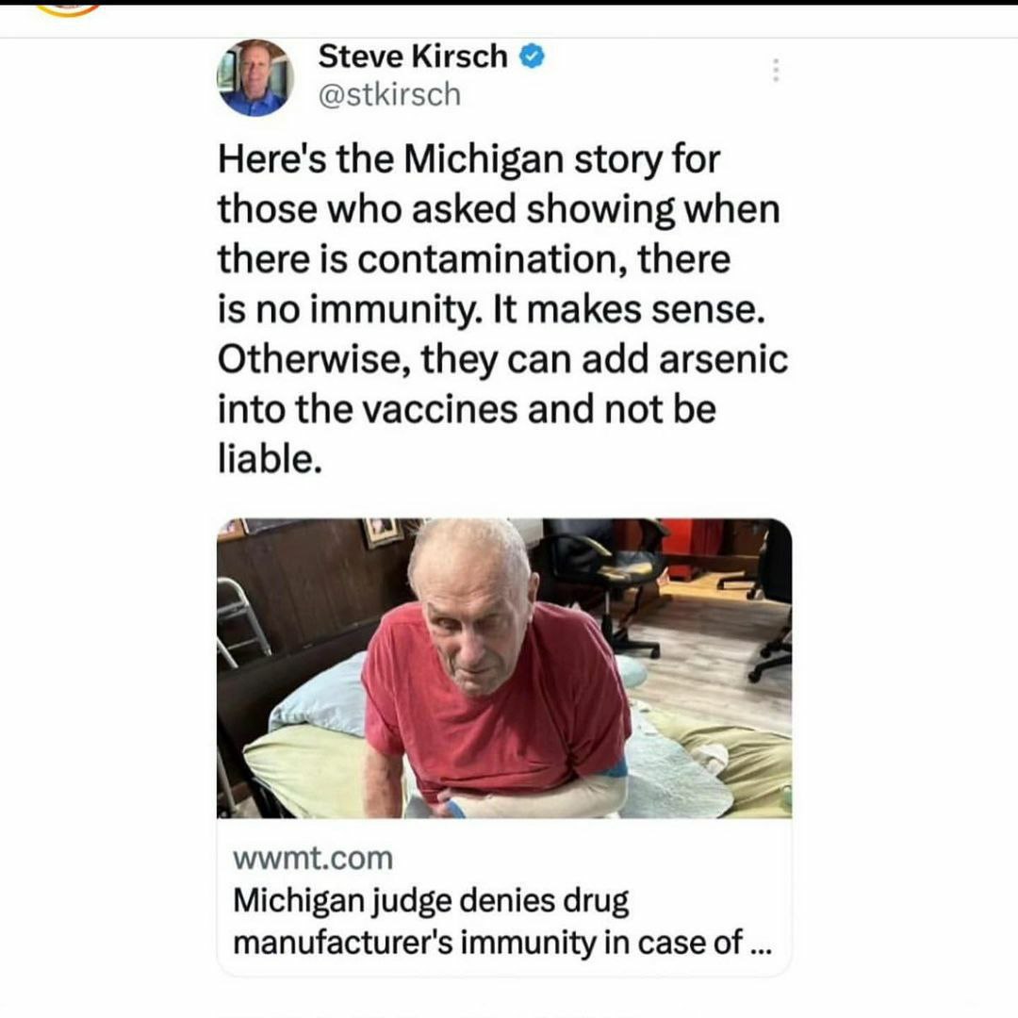This screenshot has width=1018, height=1018.
Task: Click the Steve Kirsch display name
Action: point(413,57)
